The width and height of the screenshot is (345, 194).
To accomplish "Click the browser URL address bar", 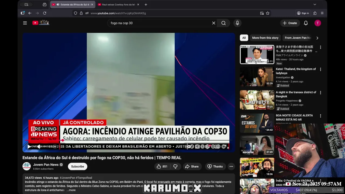I will [172, 13].
